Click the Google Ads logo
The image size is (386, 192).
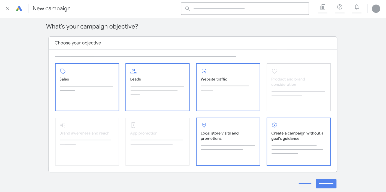tap(19, 8)
